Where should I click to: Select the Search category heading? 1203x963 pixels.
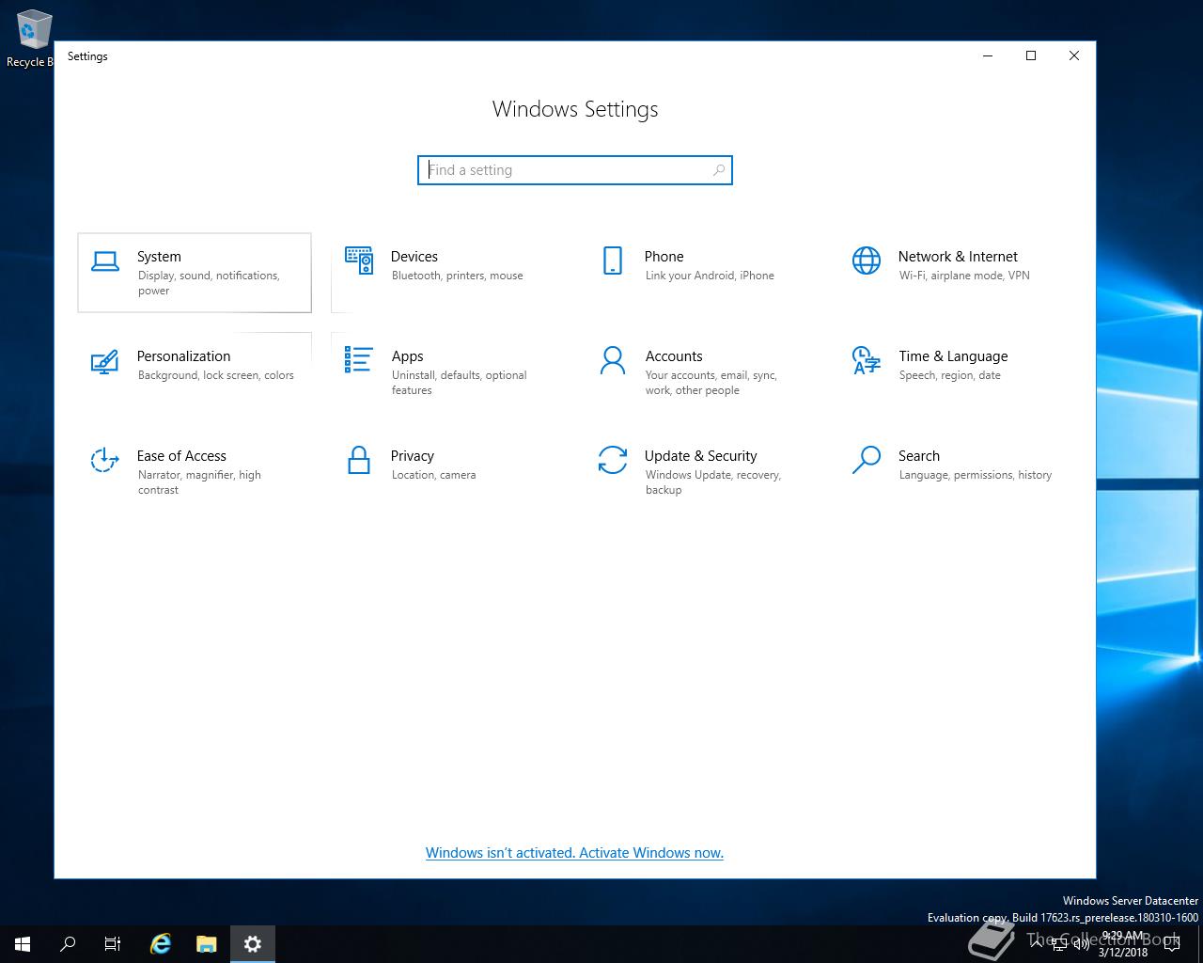click(919, 456)
